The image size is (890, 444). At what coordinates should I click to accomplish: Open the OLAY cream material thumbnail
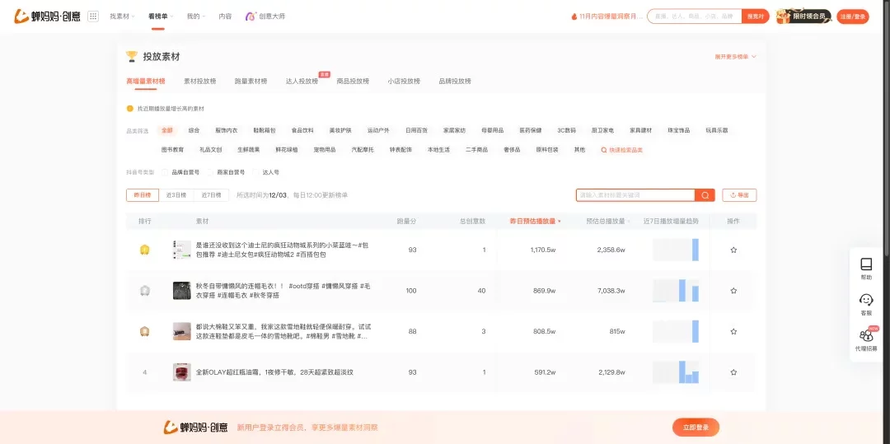pyautogui.click(x=181, y=372)
